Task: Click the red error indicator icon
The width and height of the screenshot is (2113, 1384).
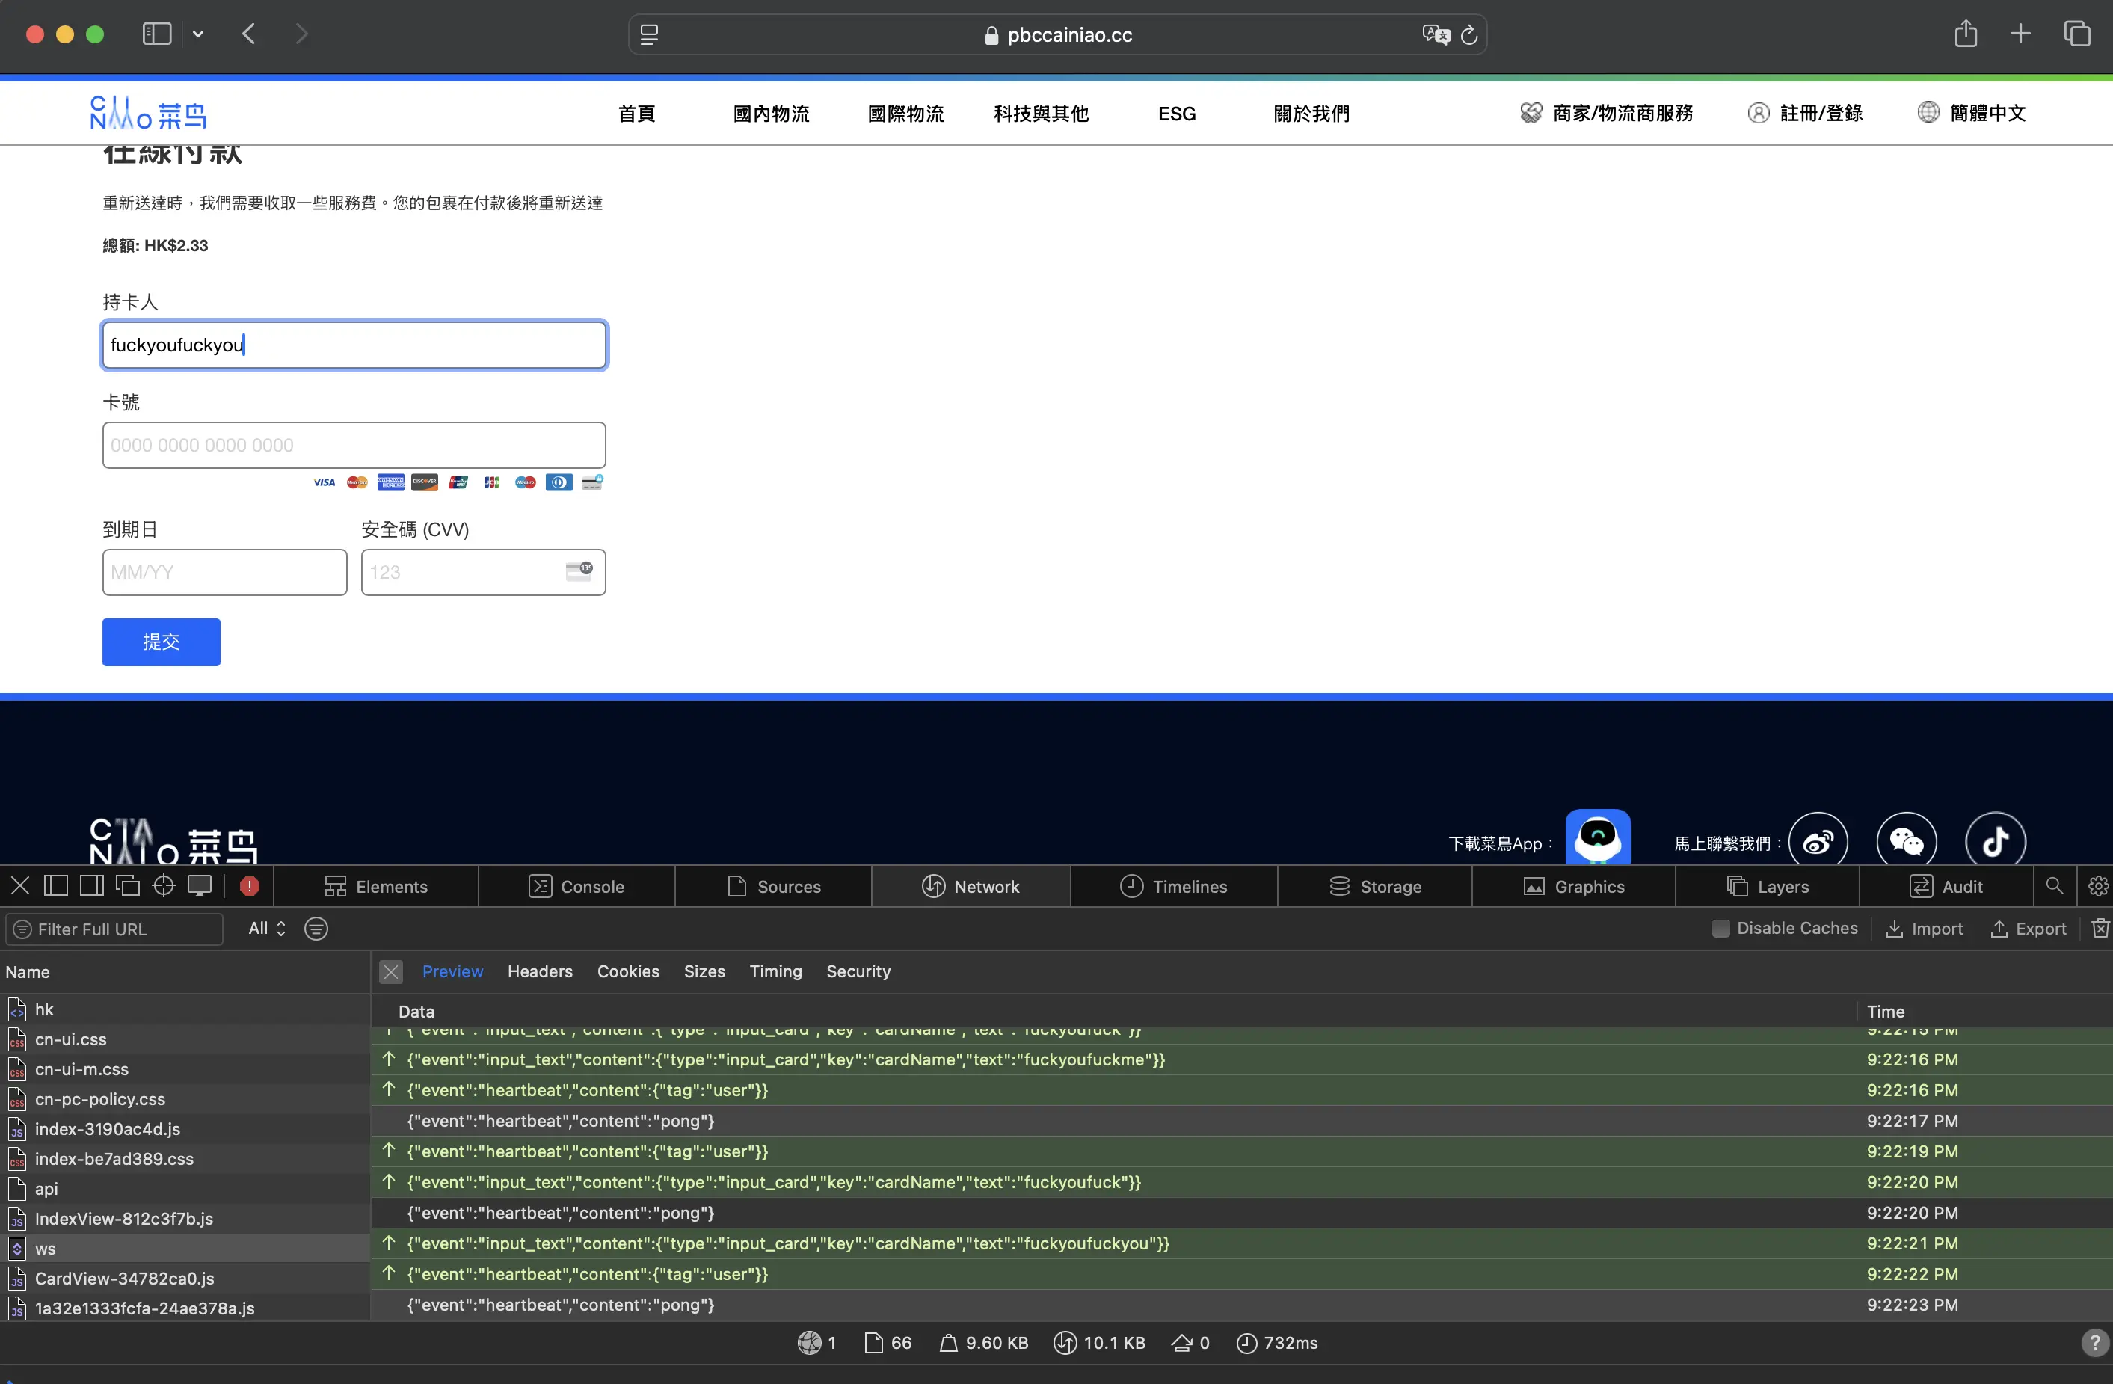Action: (250, 885)
